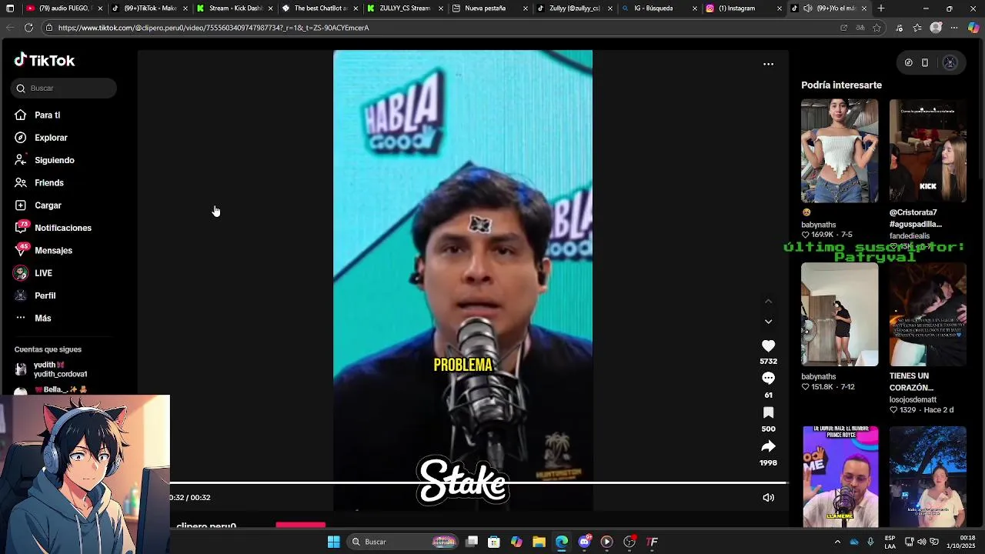Open the comments with 61 replies
985x554 pixels.
click(768, 379)
